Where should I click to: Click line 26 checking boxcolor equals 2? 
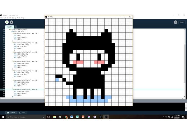[25, 52]
